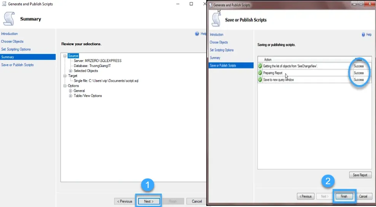Click green check icon for Getting the list of objects

260,66
